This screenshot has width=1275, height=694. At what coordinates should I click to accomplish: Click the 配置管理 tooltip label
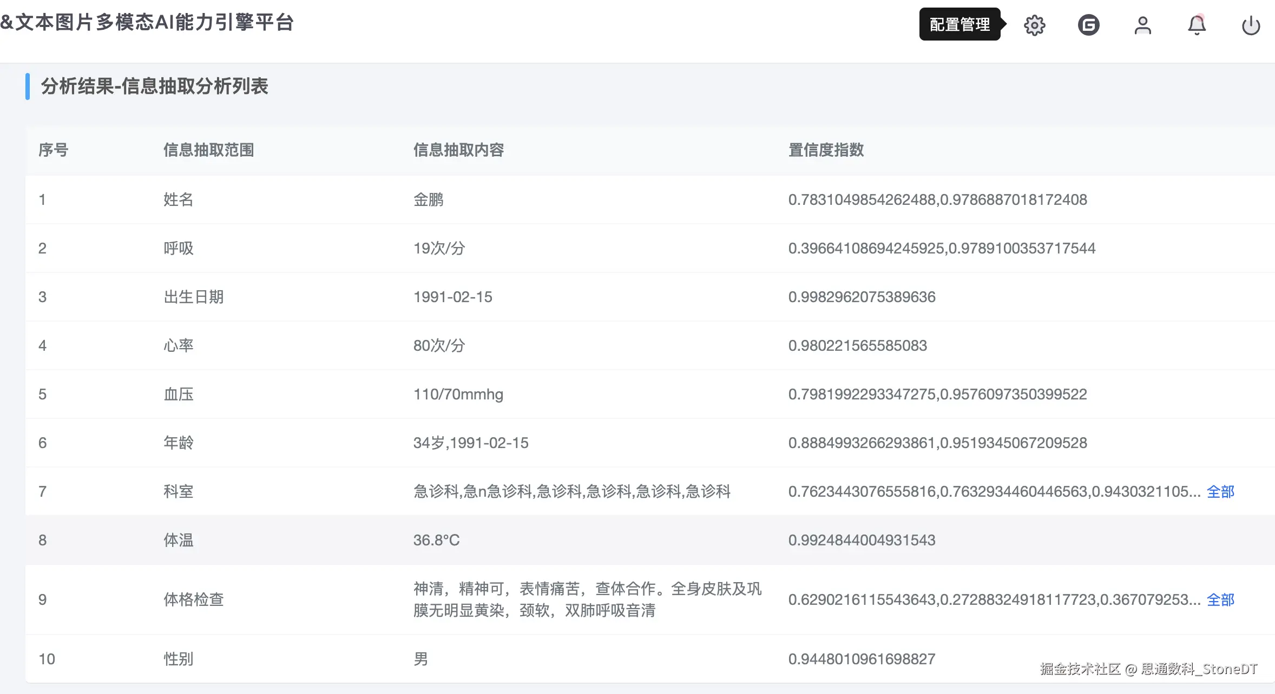(959, 24)
